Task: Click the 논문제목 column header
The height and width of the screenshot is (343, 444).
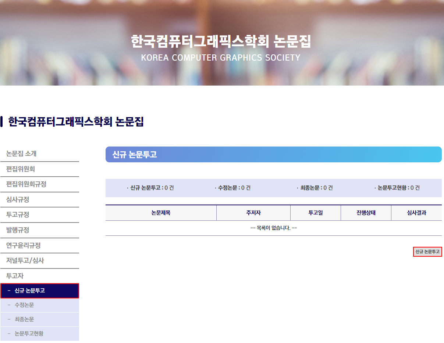Action: [161, 213]
